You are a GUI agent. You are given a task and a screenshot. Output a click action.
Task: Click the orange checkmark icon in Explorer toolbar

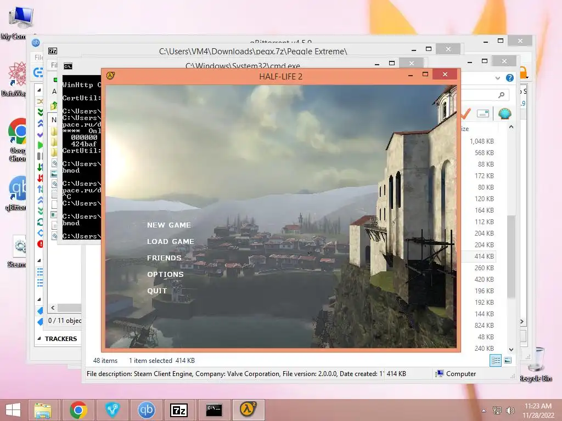465,113
